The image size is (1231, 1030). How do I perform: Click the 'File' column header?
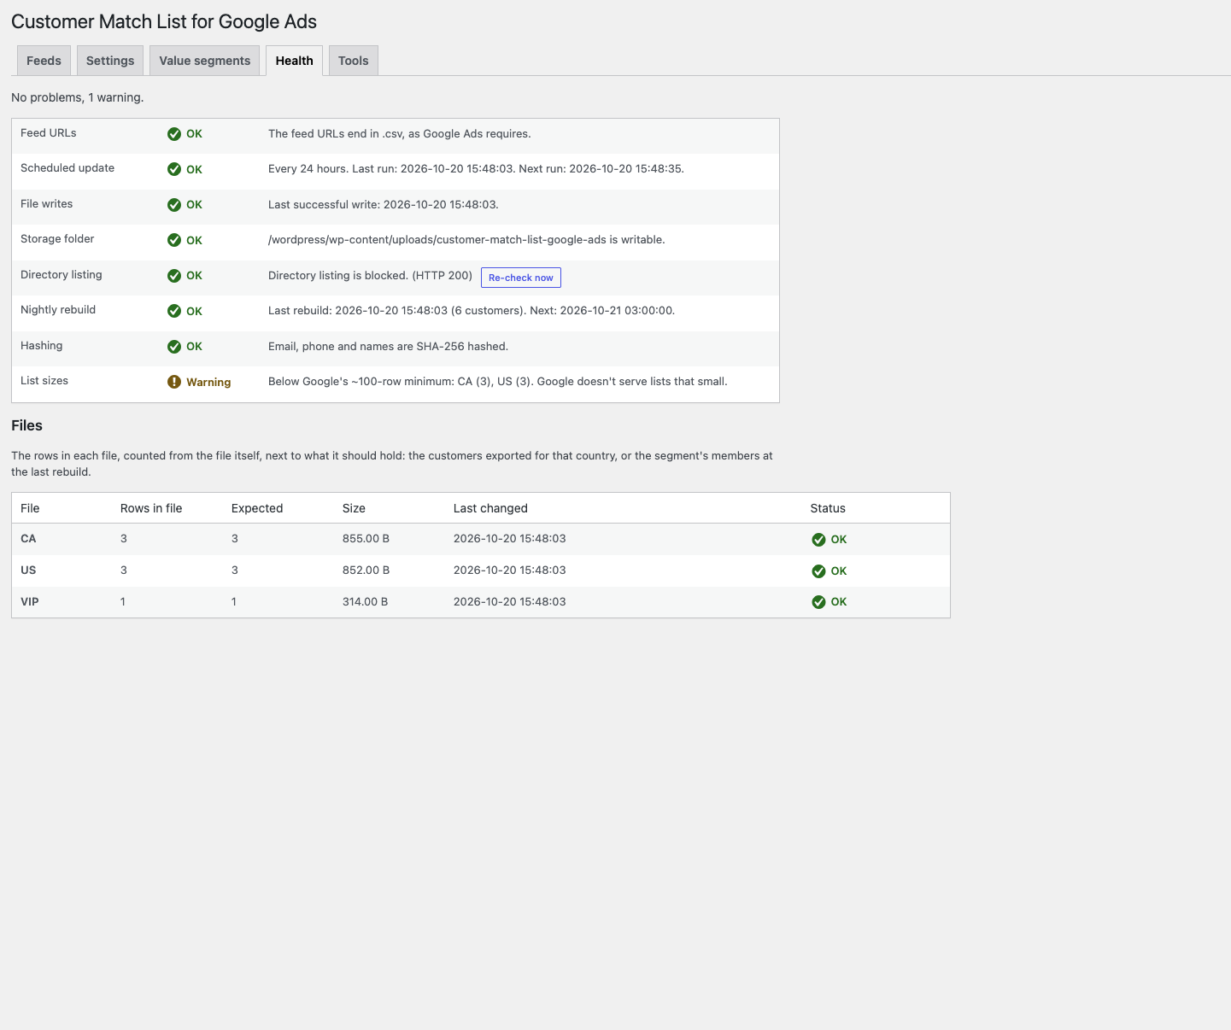click(30, 508)
